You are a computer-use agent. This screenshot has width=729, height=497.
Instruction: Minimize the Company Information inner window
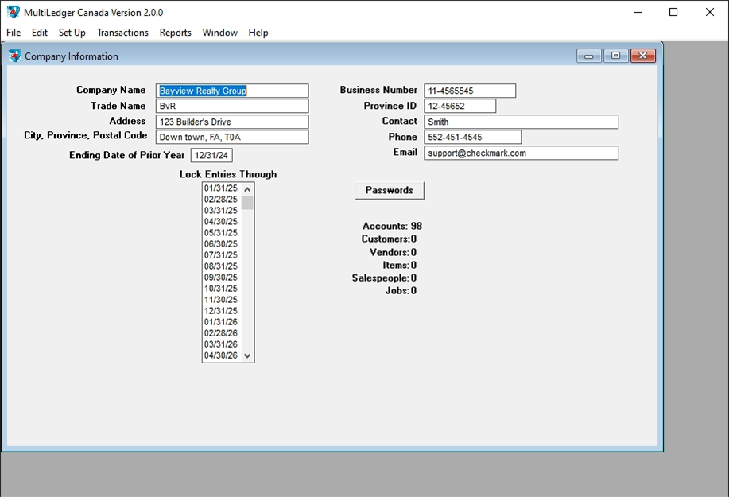(589, 56)
